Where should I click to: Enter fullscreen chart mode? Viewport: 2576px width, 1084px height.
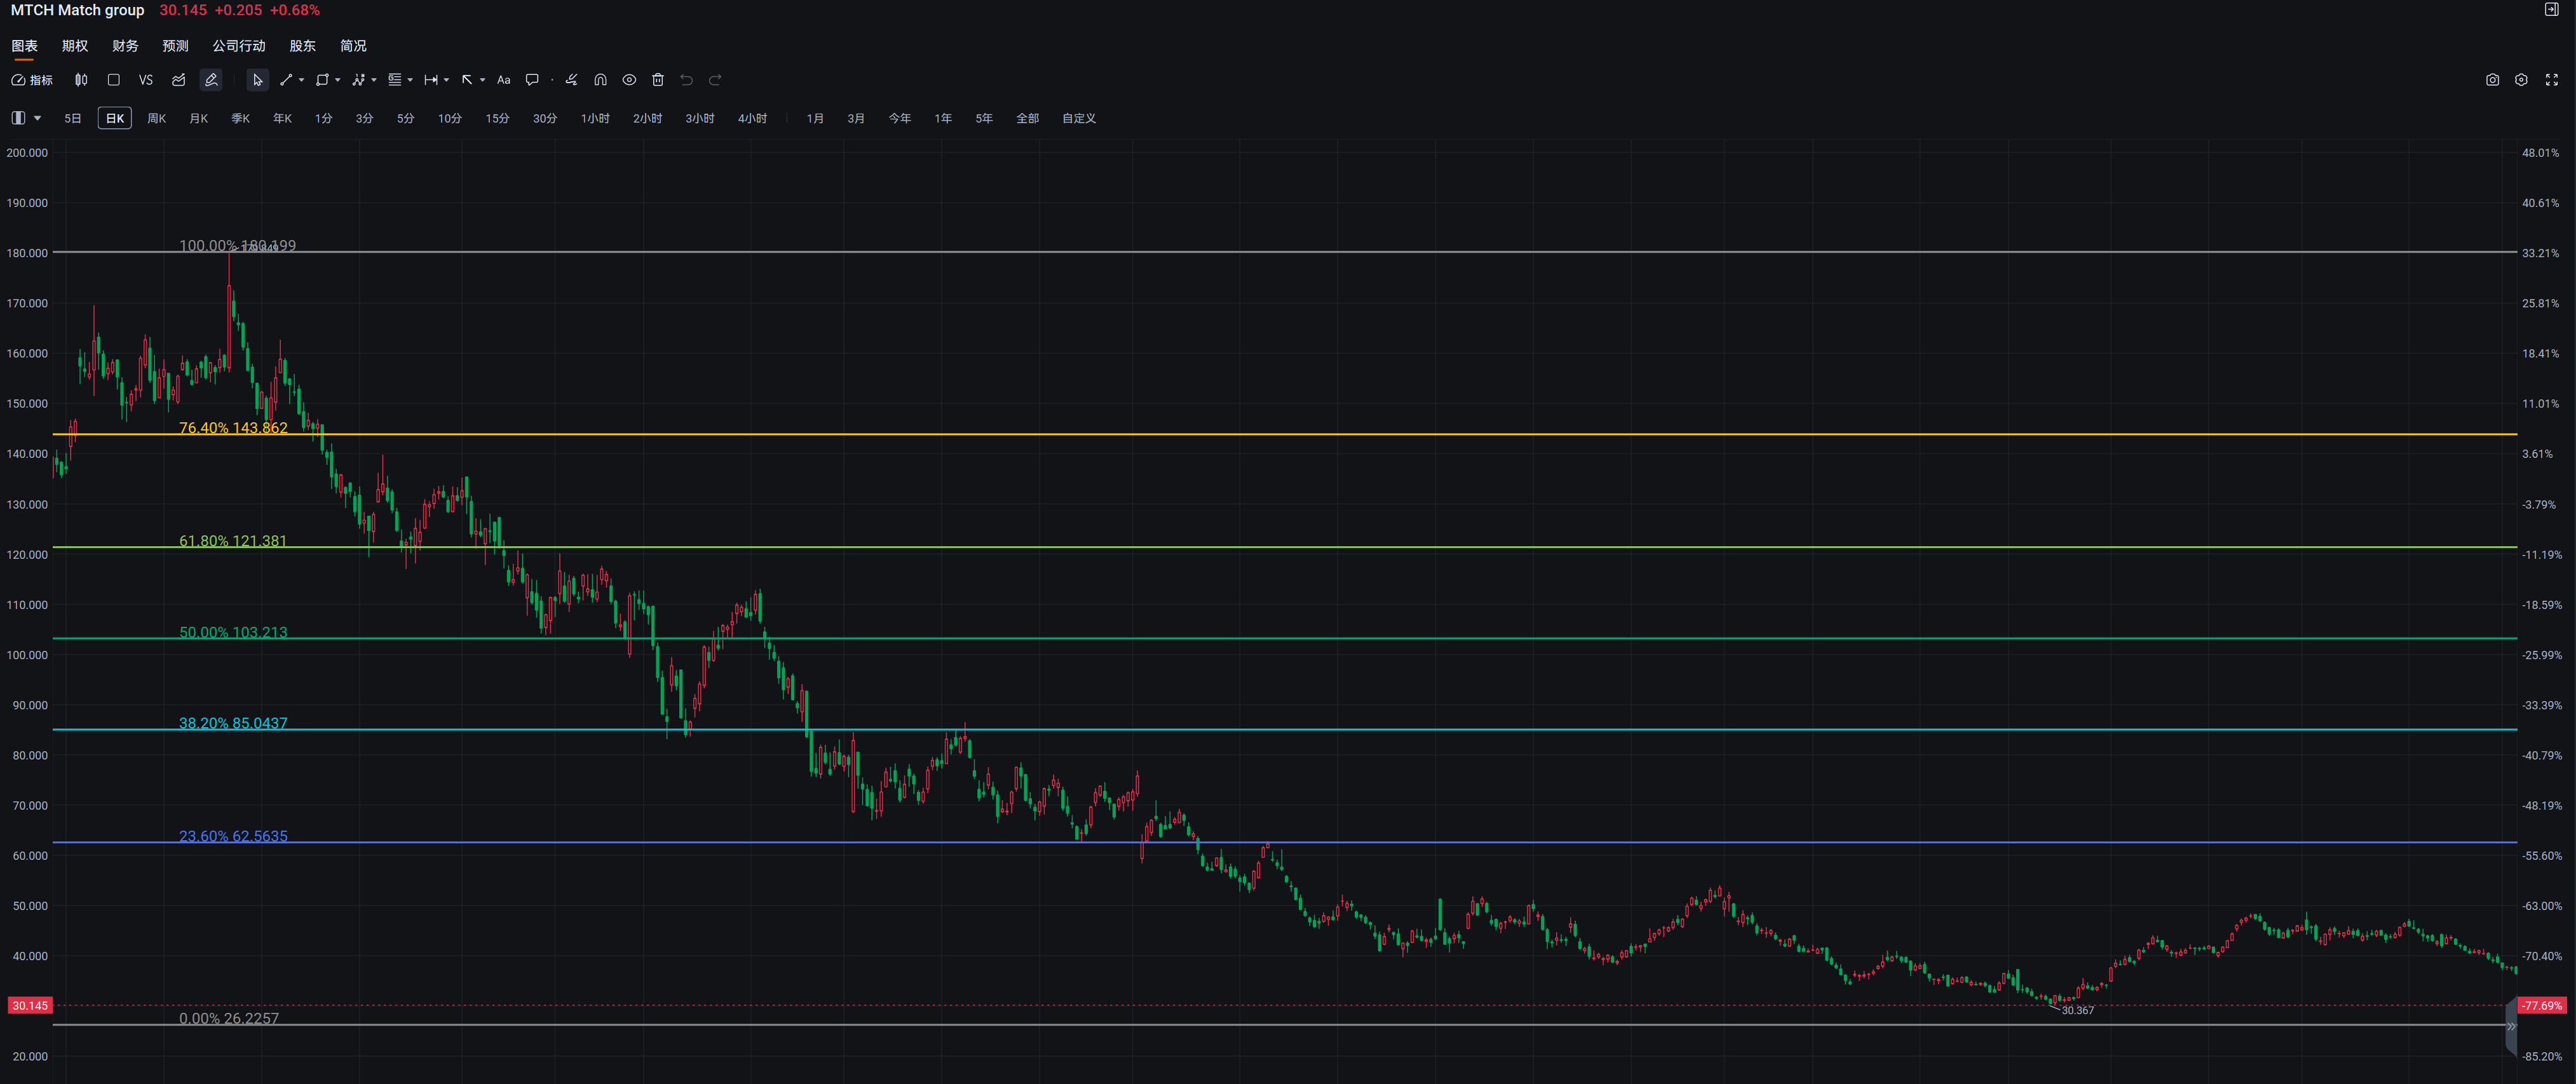point(2551,80)
